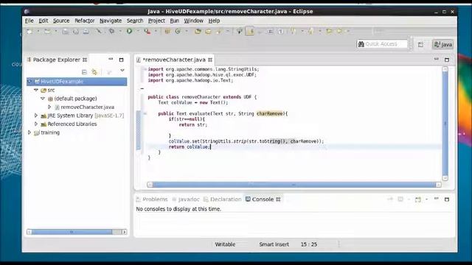
Task: Click the editor vertical scrollbar
Action: [445, 124]
